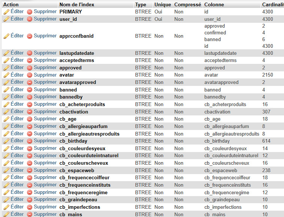
Task: Click Supprimer link for cbactivation index
Action: (x=45, y=111)
